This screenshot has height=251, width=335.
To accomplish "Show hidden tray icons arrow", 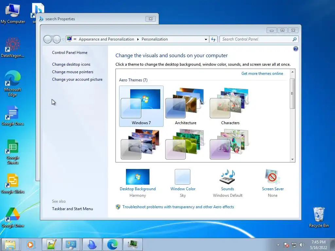I will (278, 245).
